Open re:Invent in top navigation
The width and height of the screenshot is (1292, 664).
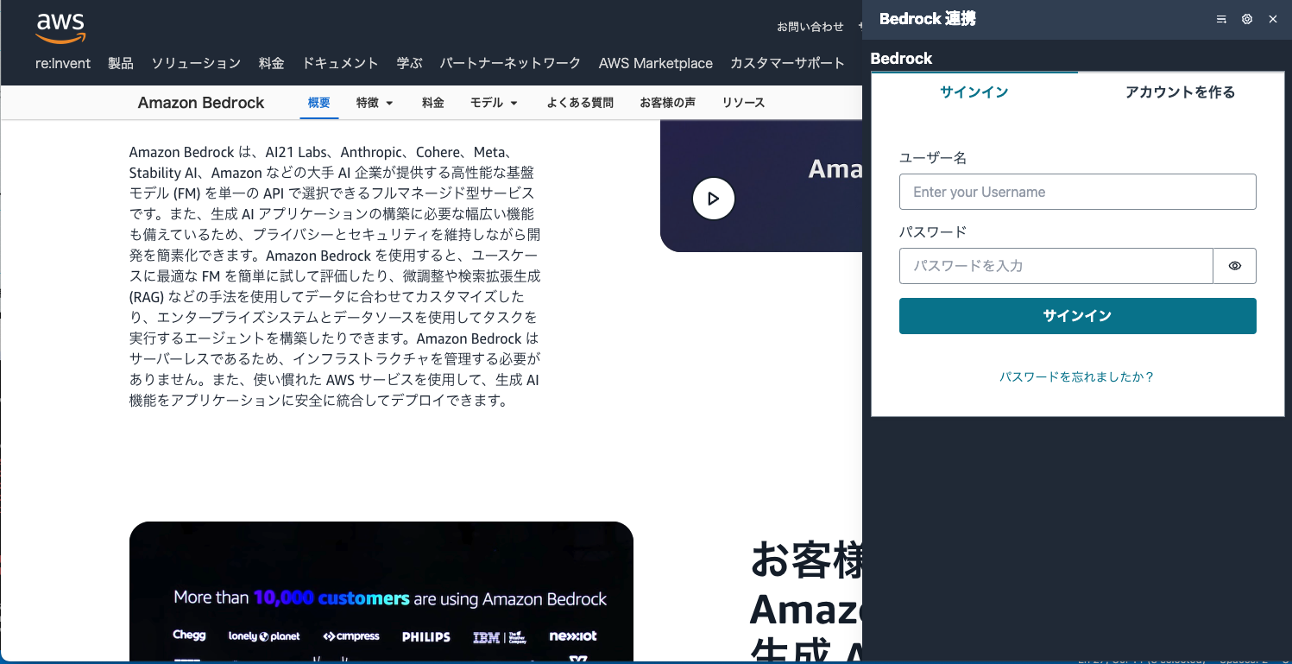tap(63, 63)
